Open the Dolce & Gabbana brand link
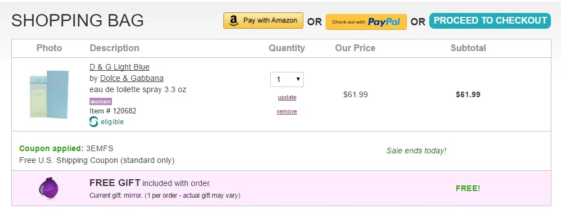Image resolution: width=561 pixels, height=218 pixels. (132, 78)
